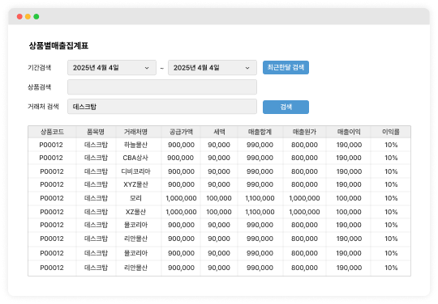Click 10% profit rate in 하늘물산 row
This screenshot has height=304, width=438.
[x=391, y=145]
